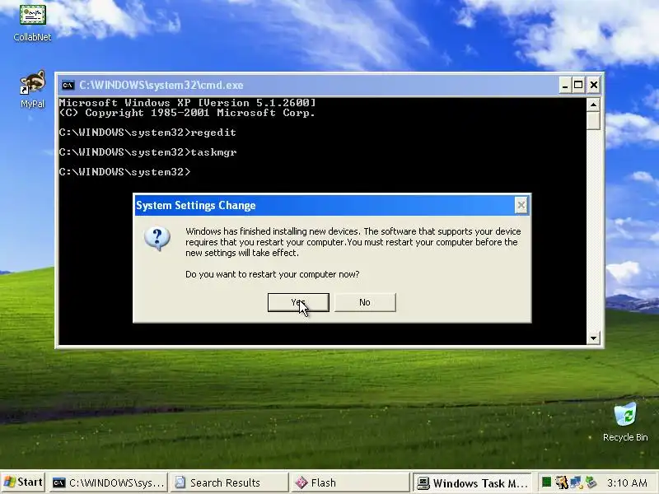Click the cmd scrollbar down arrow
This screenshot has width=659, height=494.
tap(593, 338)
